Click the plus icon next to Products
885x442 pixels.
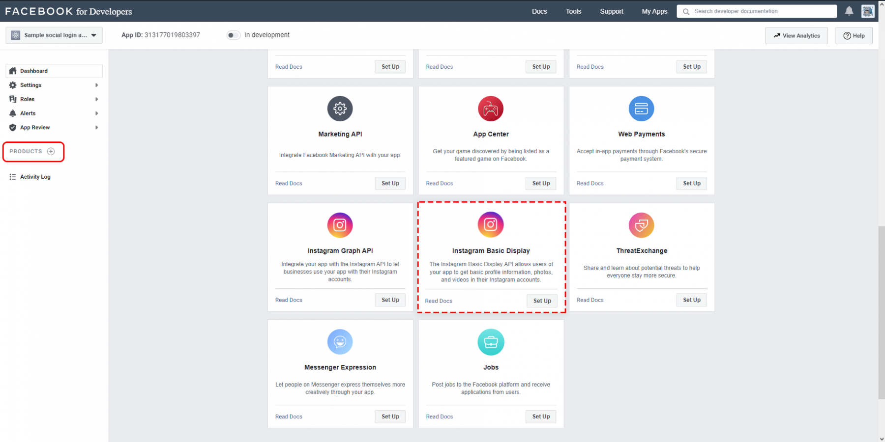[51, 151]
